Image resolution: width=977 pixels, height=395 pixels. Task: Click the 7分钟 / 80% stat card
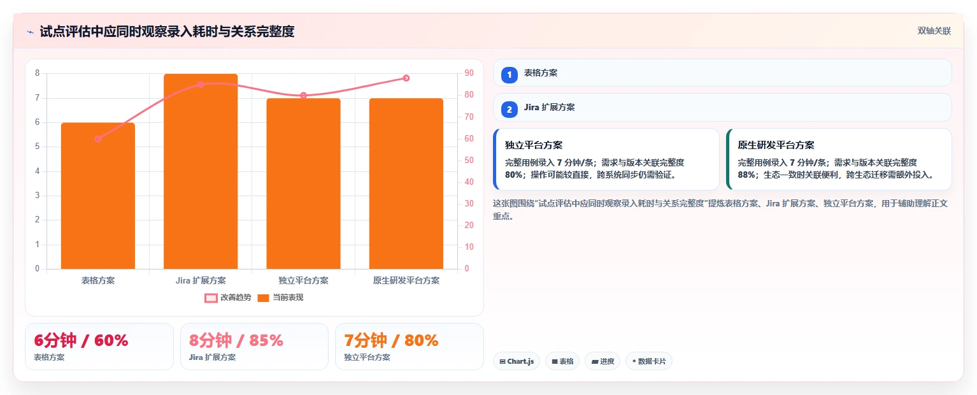click(x=410, y=347)
